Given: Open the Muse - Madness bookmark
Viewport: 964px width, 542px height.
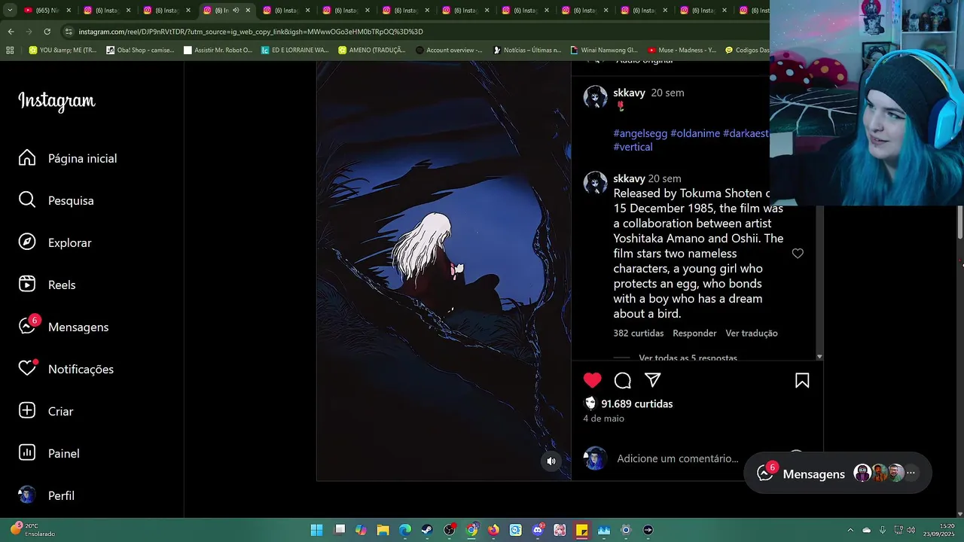Looking at the screenshot, I should click(682, 50).
